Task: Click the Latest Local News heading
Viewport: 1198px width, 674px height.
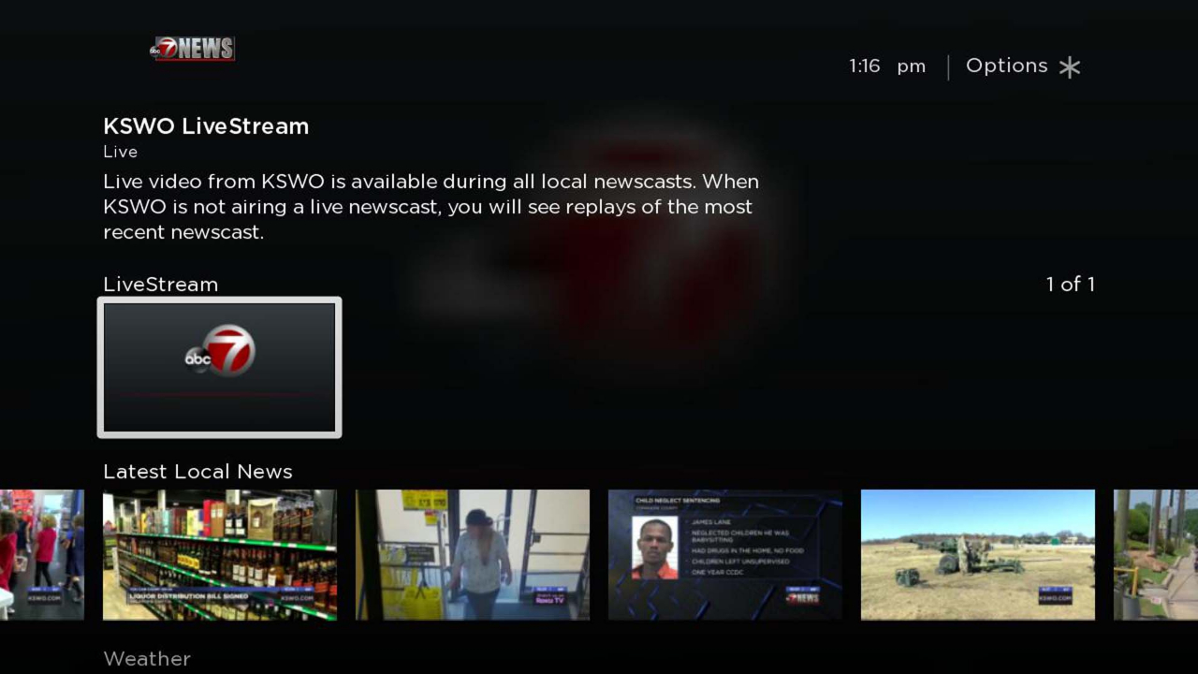Action: click(197, 471)
